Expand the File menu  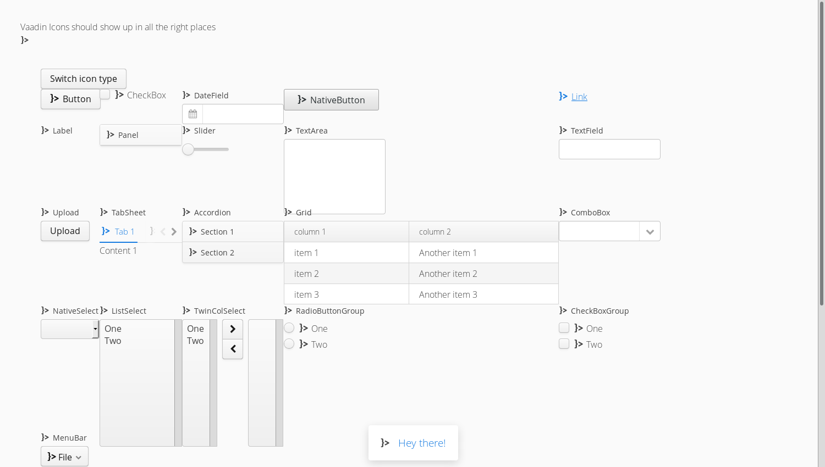tap(64, 457)
